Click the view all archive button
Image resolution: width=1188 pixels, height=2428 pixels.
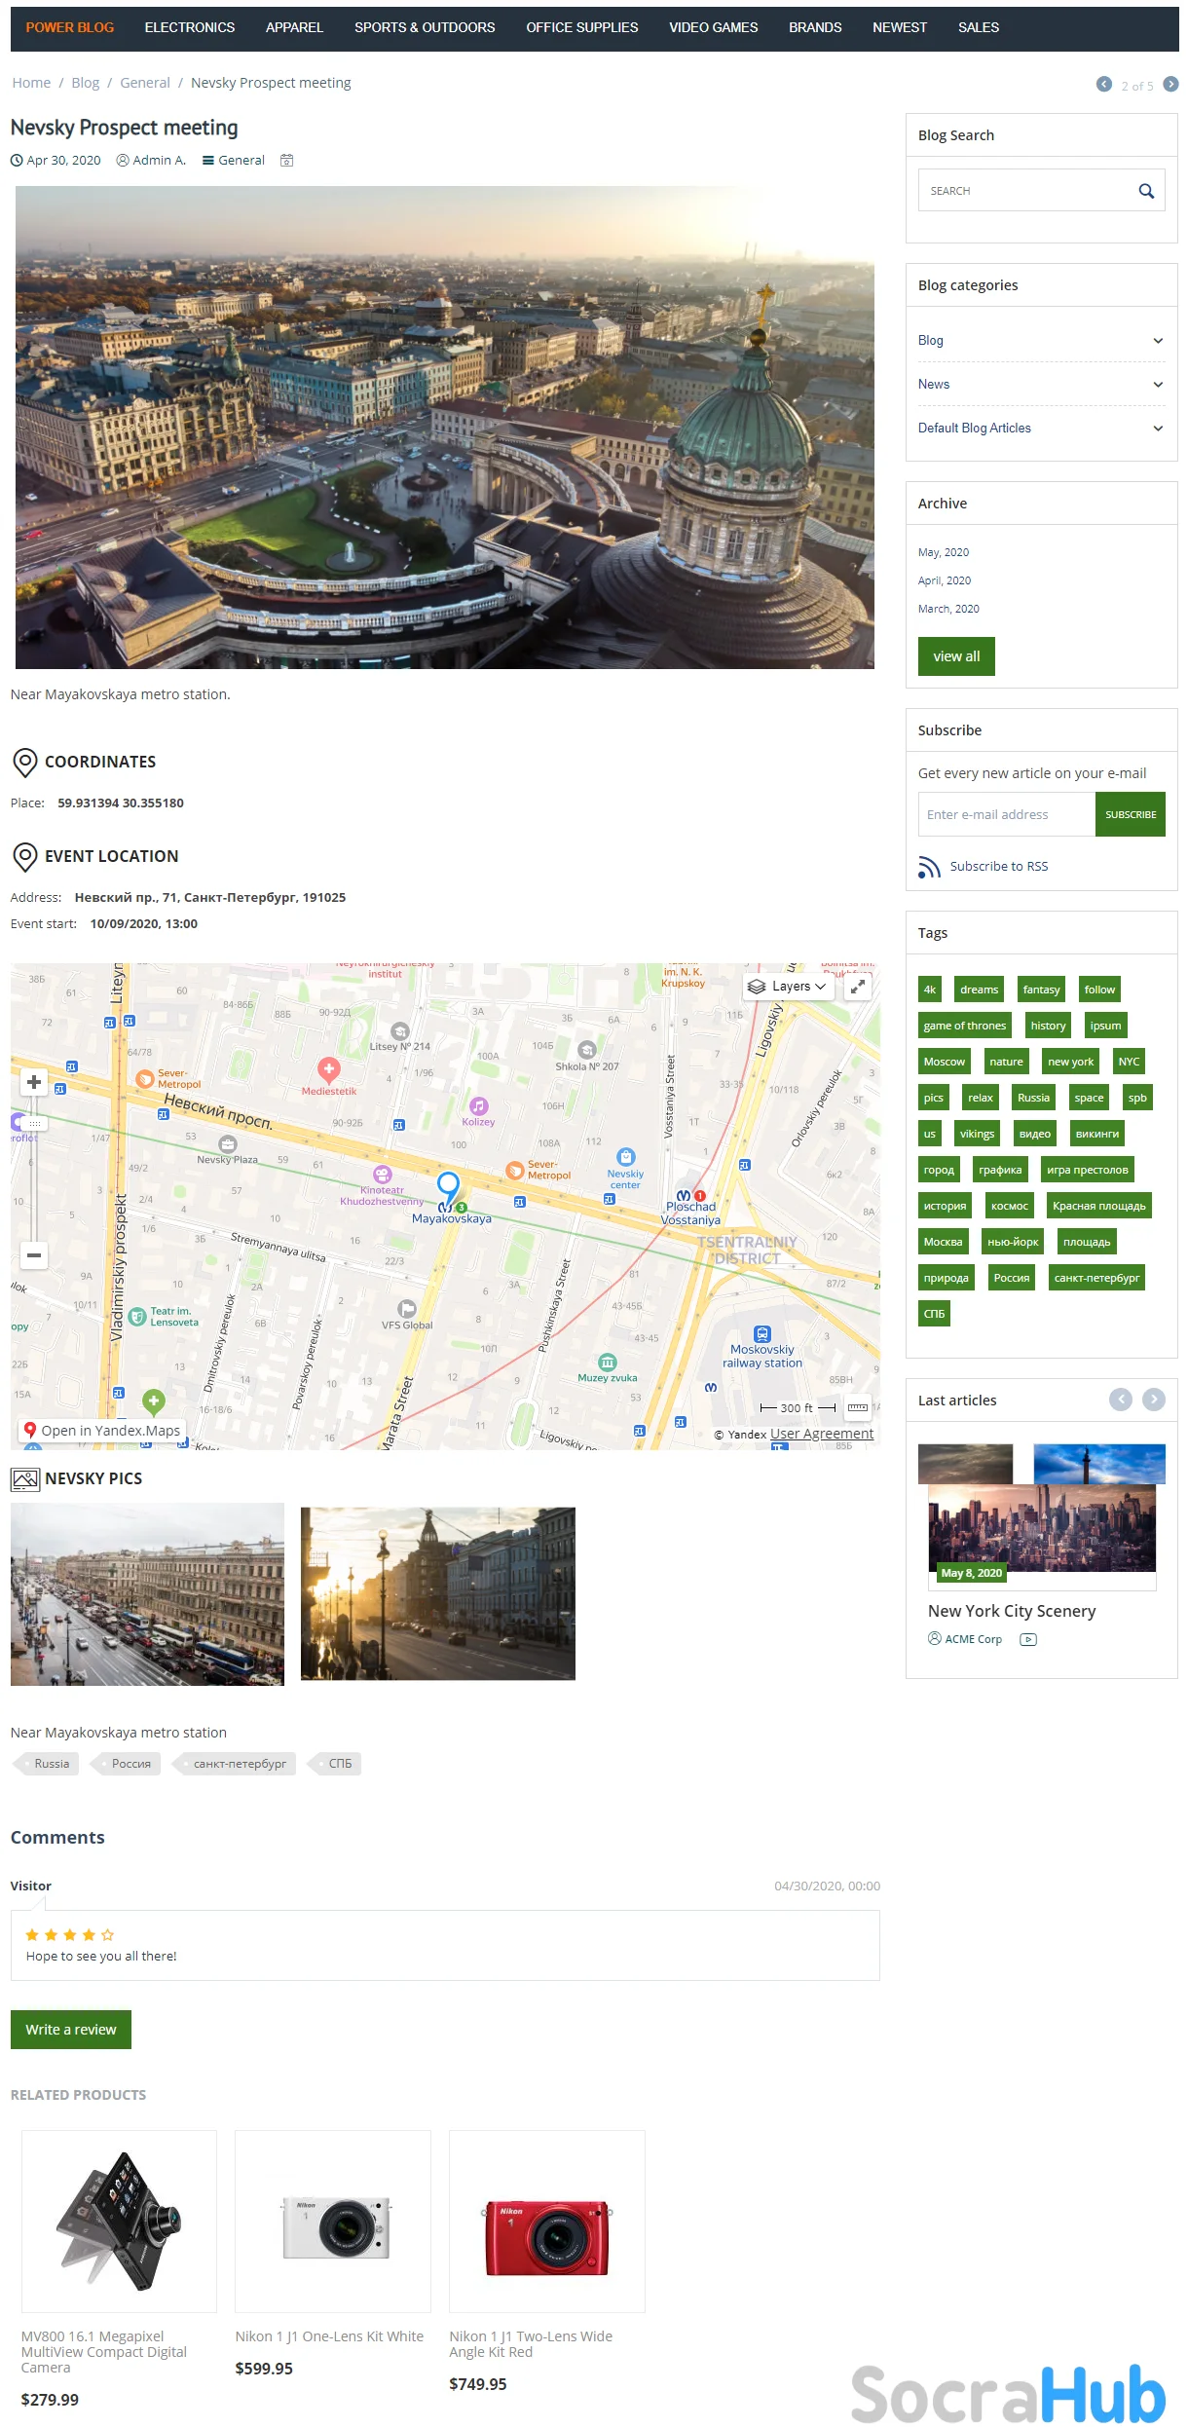click(956, 656)
